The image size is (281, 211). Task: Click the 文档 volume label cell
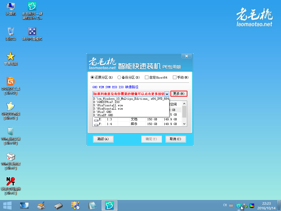(134, 119)
